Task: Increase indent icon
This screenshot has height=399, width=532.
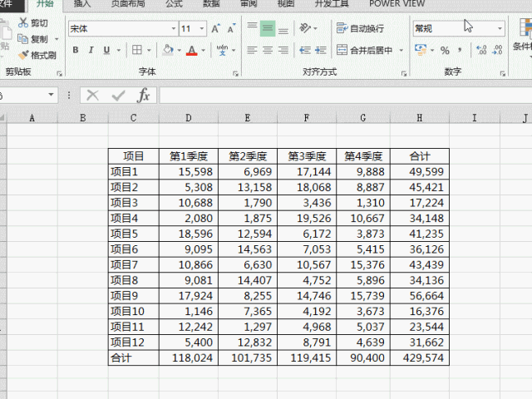Action: (321, 50)
